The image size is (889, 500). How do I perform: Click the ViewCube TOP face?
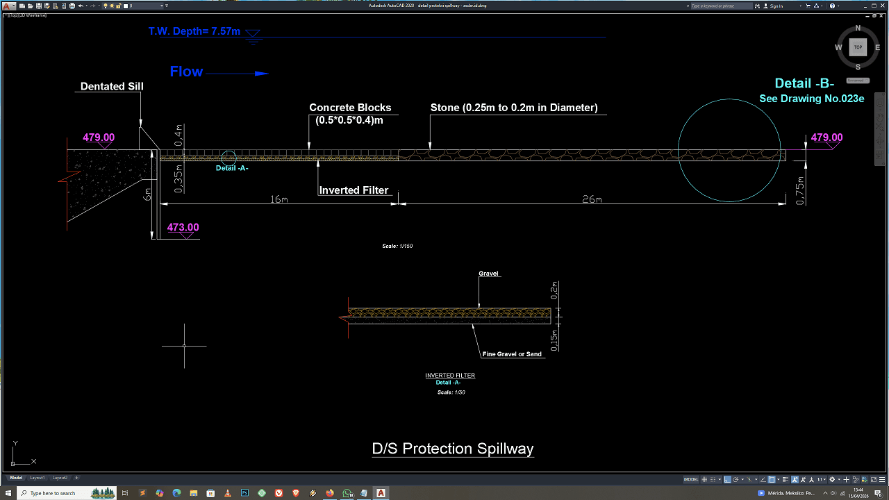pyautogui.click(x=858, y=47)
